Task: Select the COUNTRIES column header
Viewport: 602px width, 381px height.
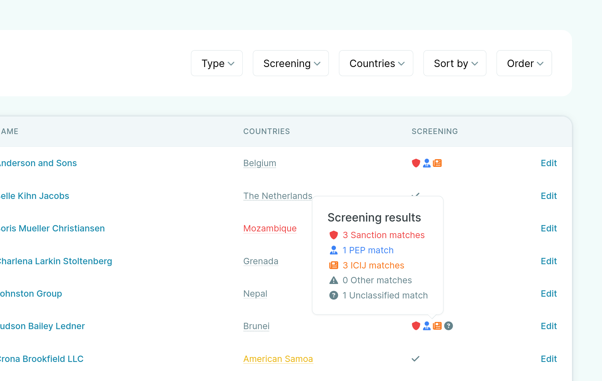Action: coord(266,131)
